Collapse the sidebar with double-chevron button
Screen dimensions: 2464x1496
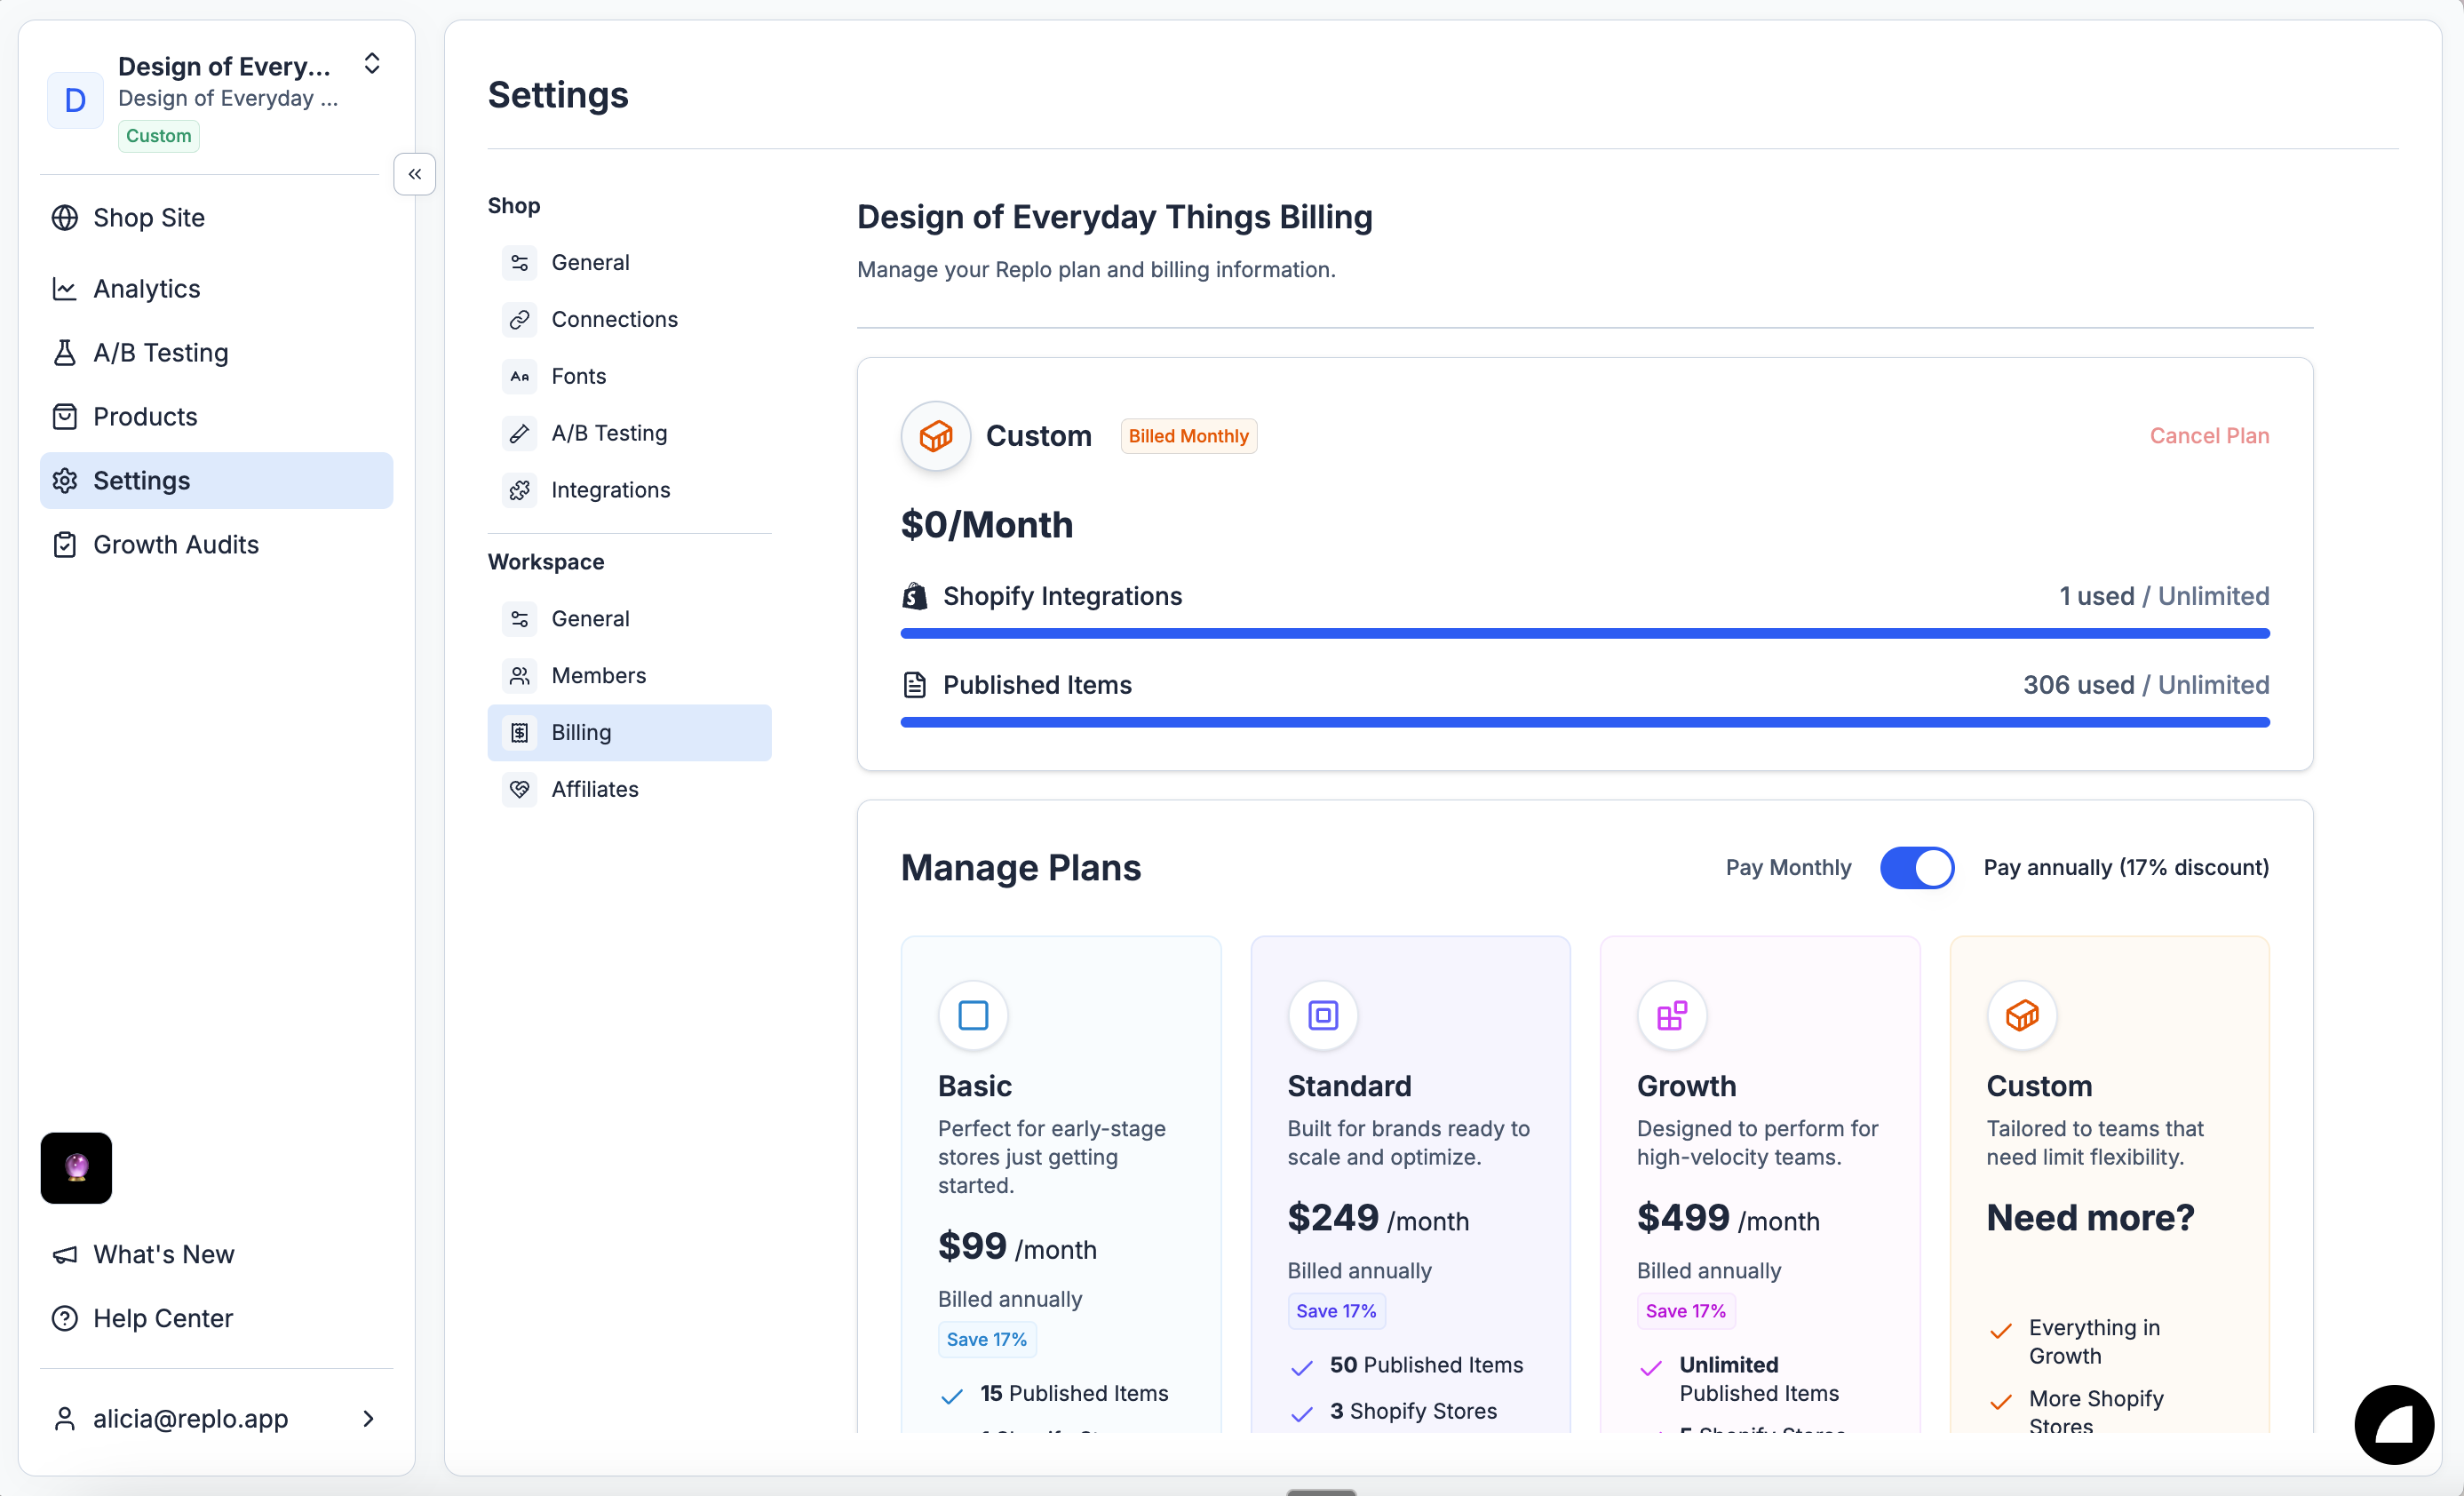pos(414,174)
